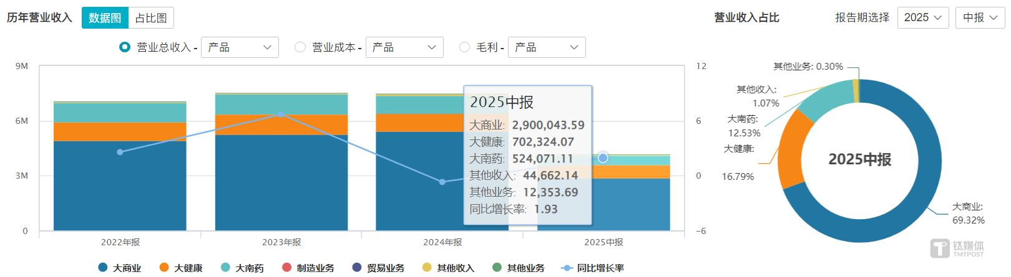Screen dimensions: 1011x277
Task: Open the 2025 report year dropdown
Action: (922, 17)
